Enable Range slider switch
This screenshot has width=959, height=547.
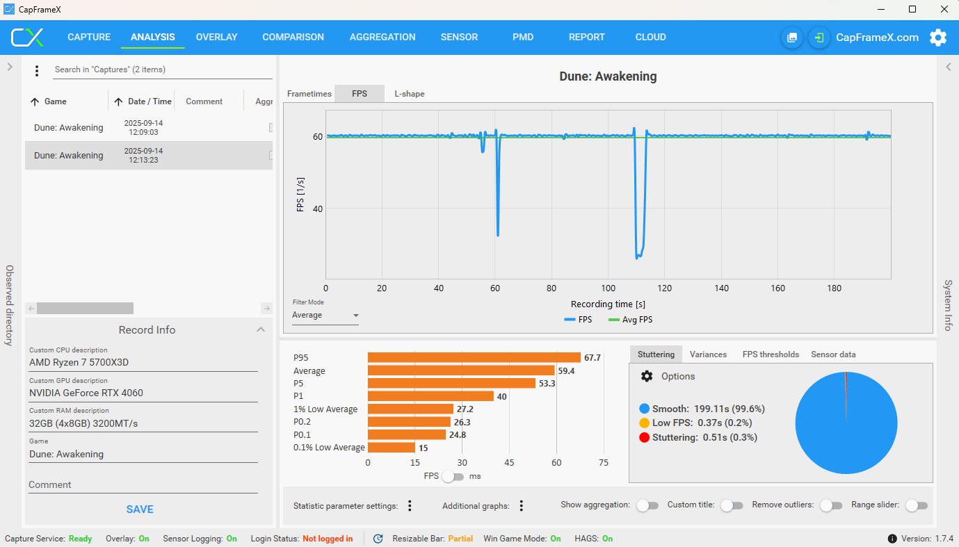[916, 505]
